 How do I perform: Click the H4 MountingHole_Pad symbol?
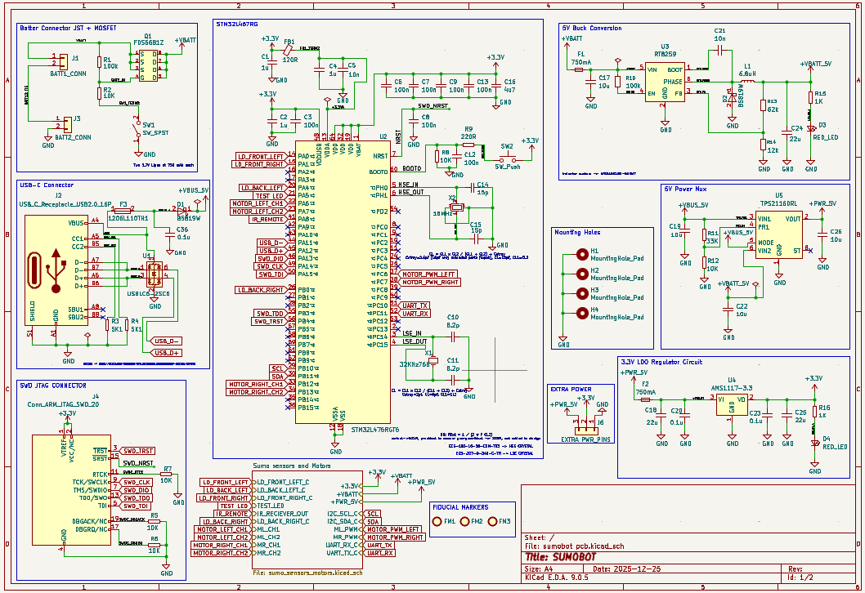[x=582, y=313]
